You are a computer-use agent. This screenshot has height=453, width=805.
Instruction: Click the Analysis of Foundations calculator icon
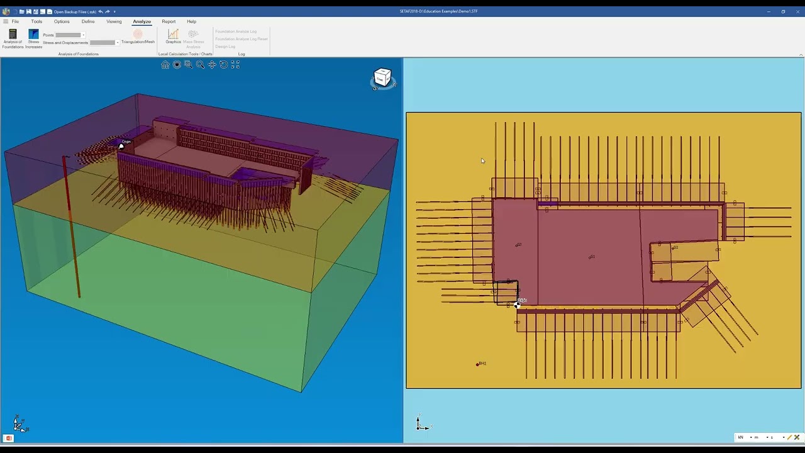click(x=13, y=35)
